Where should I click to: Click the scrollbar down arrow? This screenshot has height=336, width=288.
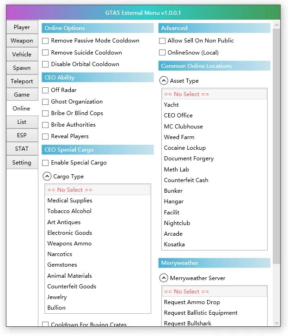276,323
